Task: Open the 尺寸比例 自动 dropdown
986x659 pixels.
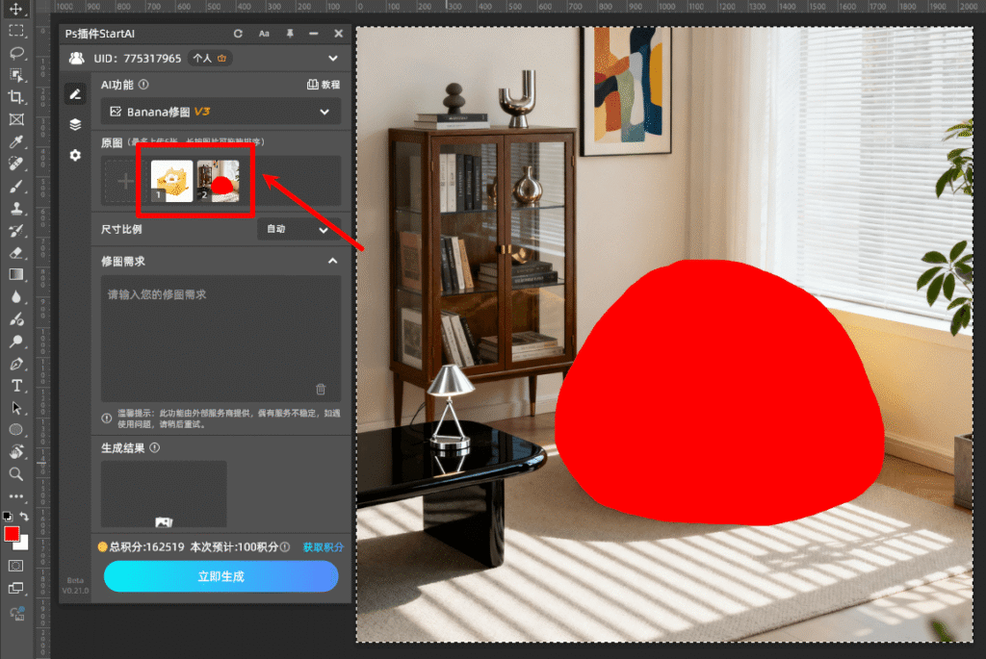Action: click(x=298, y=230)
